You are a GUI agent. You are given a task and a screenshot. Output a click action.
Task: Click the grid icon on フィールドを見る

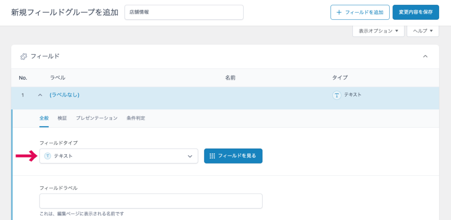(212, 156)
